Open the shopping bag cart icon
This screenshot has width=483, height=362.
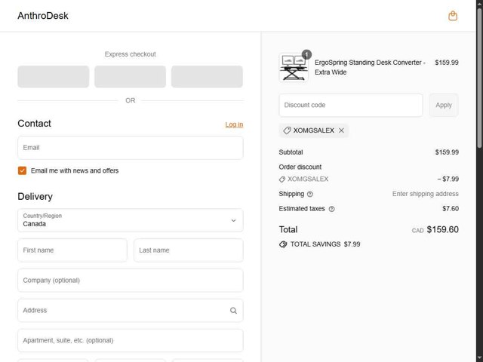tap(453, 16)
